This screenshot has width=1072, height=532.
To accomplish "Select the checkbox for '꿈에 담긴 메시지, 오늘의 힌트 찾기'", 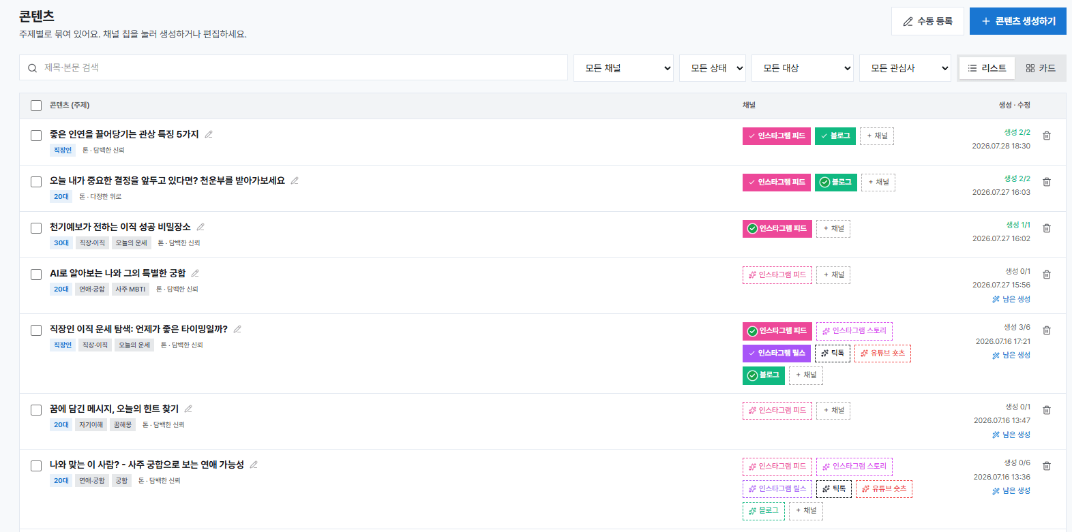I will [x=36, y=410].
